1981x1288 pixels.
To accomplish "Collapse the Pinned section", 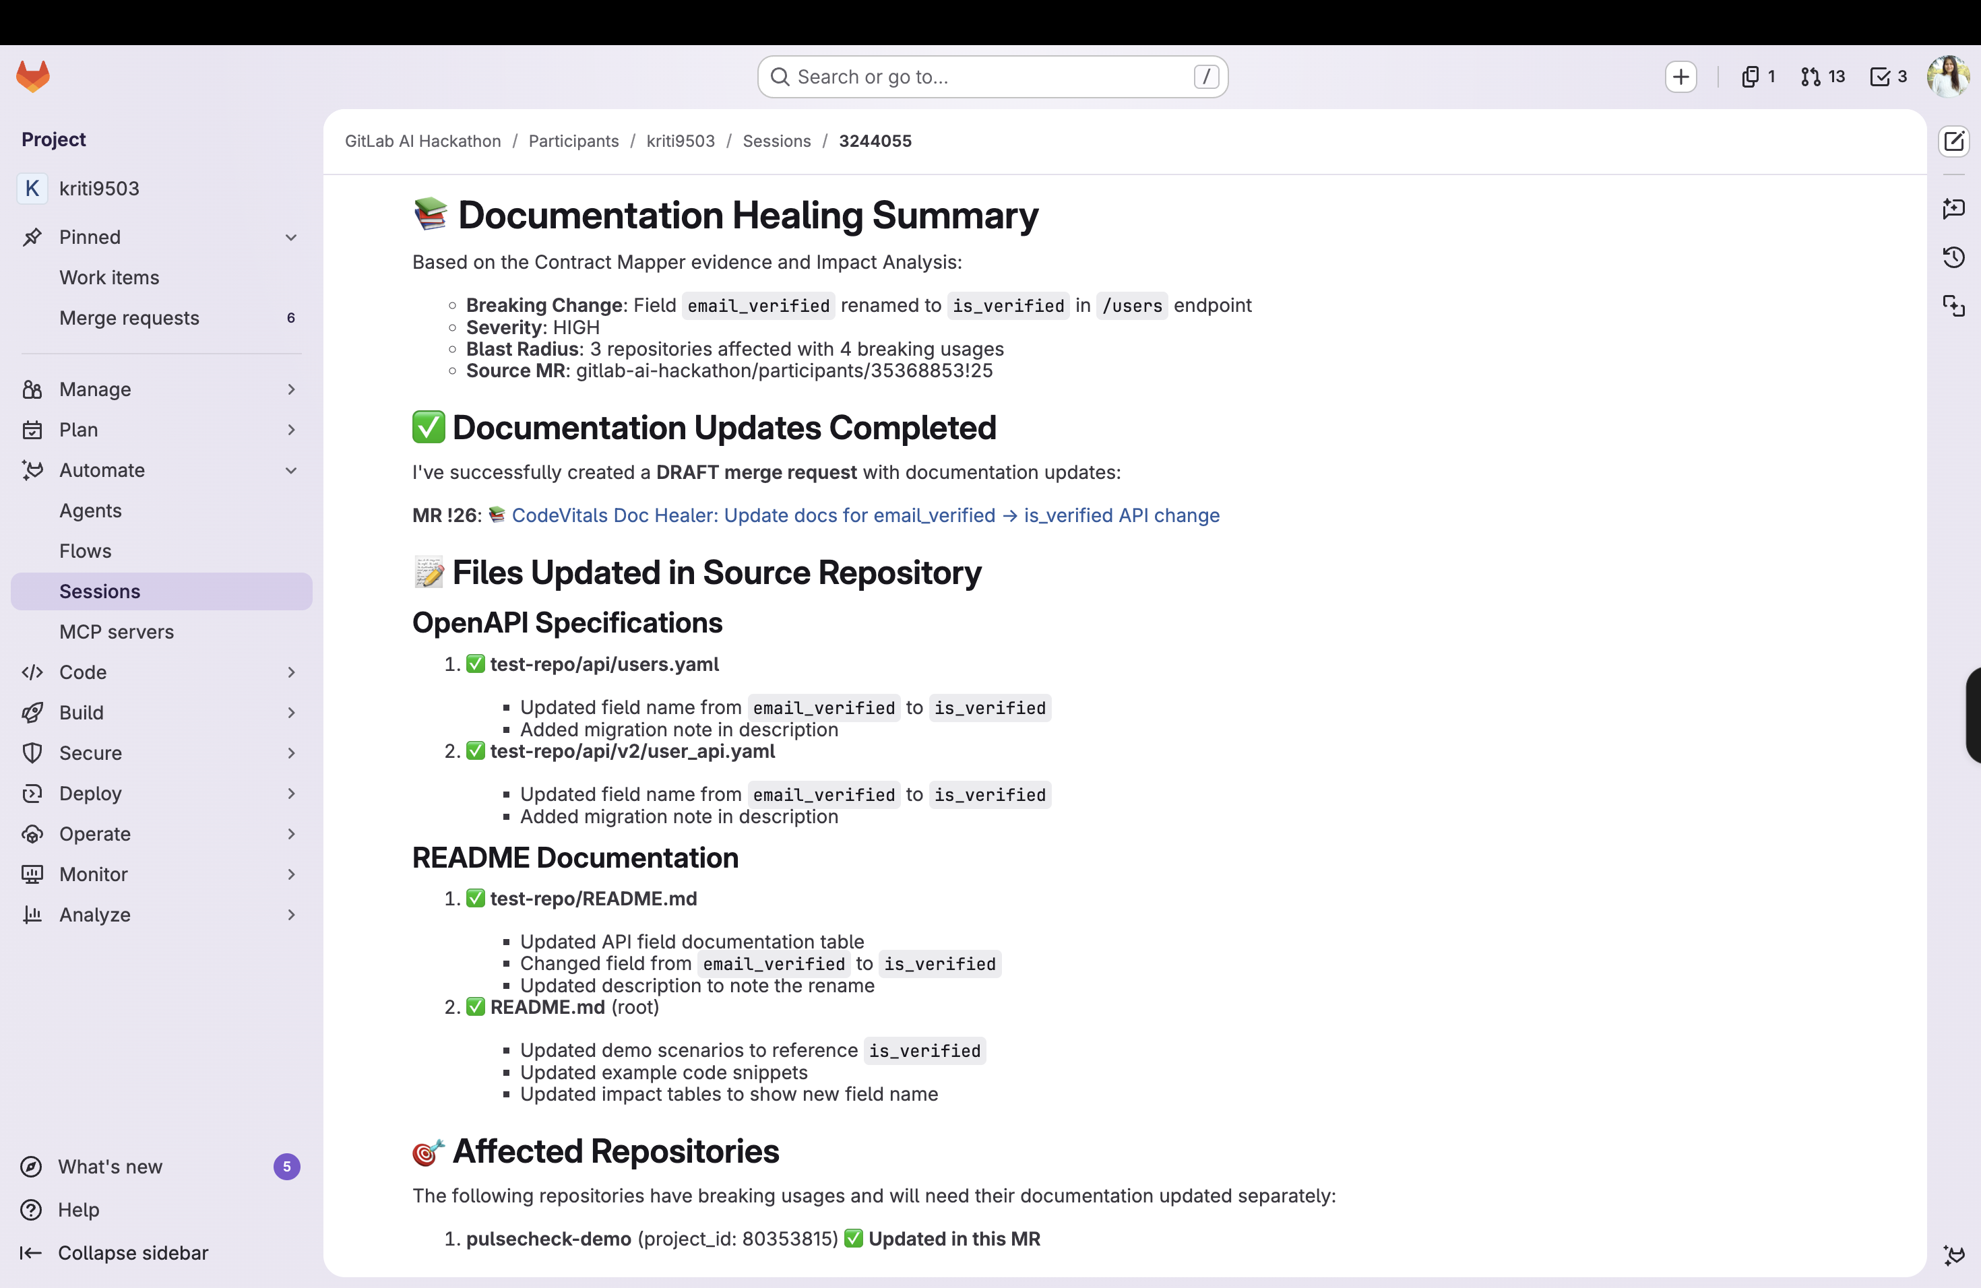I will [x=290, y=237].
